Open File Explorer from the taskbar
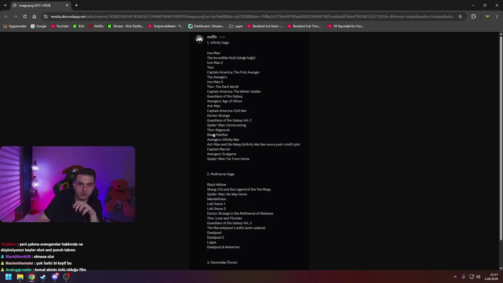 pyautogui.click(x=20, y=277)
